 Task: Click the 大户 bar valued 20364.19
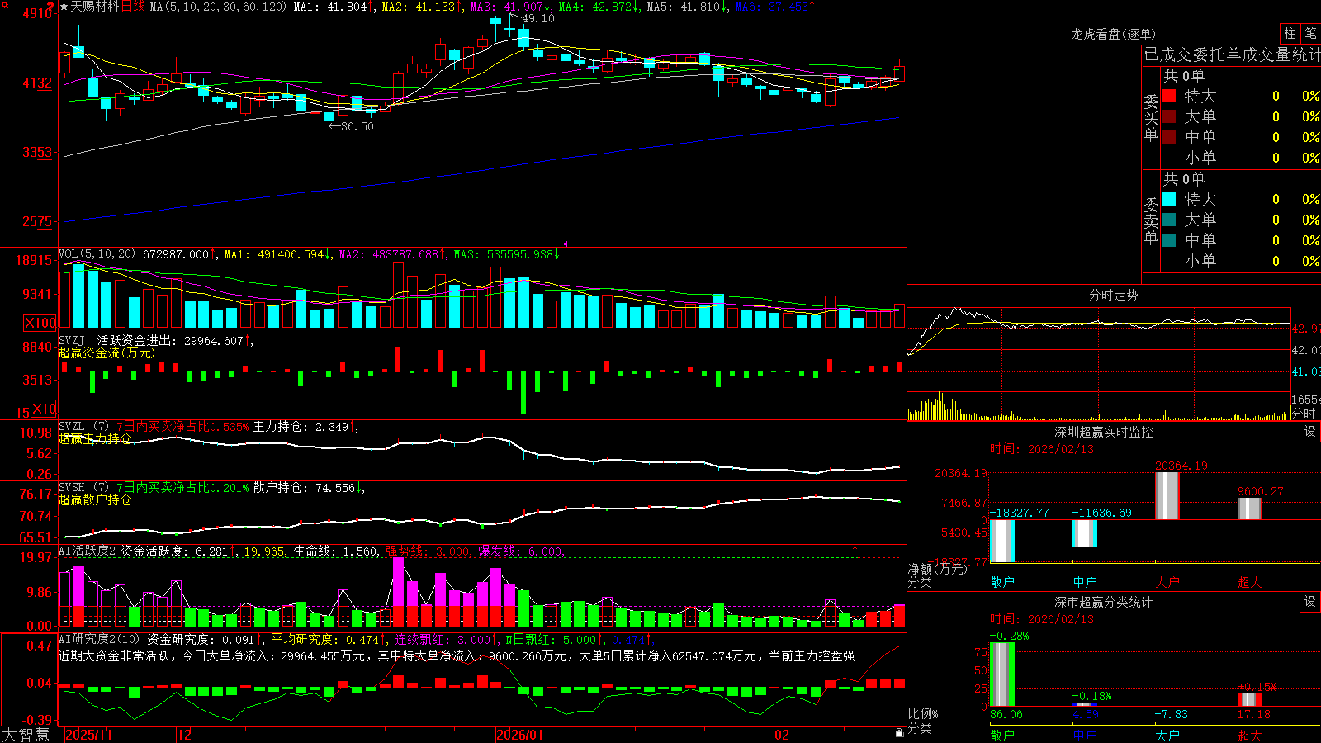pyautogui.click(x=1167, y=496)
